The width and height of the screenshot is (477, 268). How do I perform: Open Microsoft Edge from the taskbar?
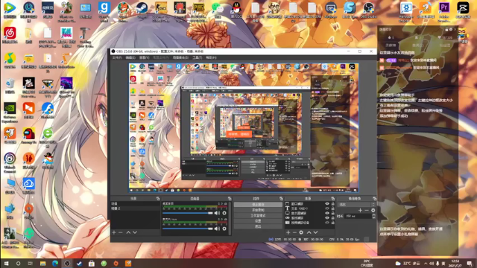point(55,264)
